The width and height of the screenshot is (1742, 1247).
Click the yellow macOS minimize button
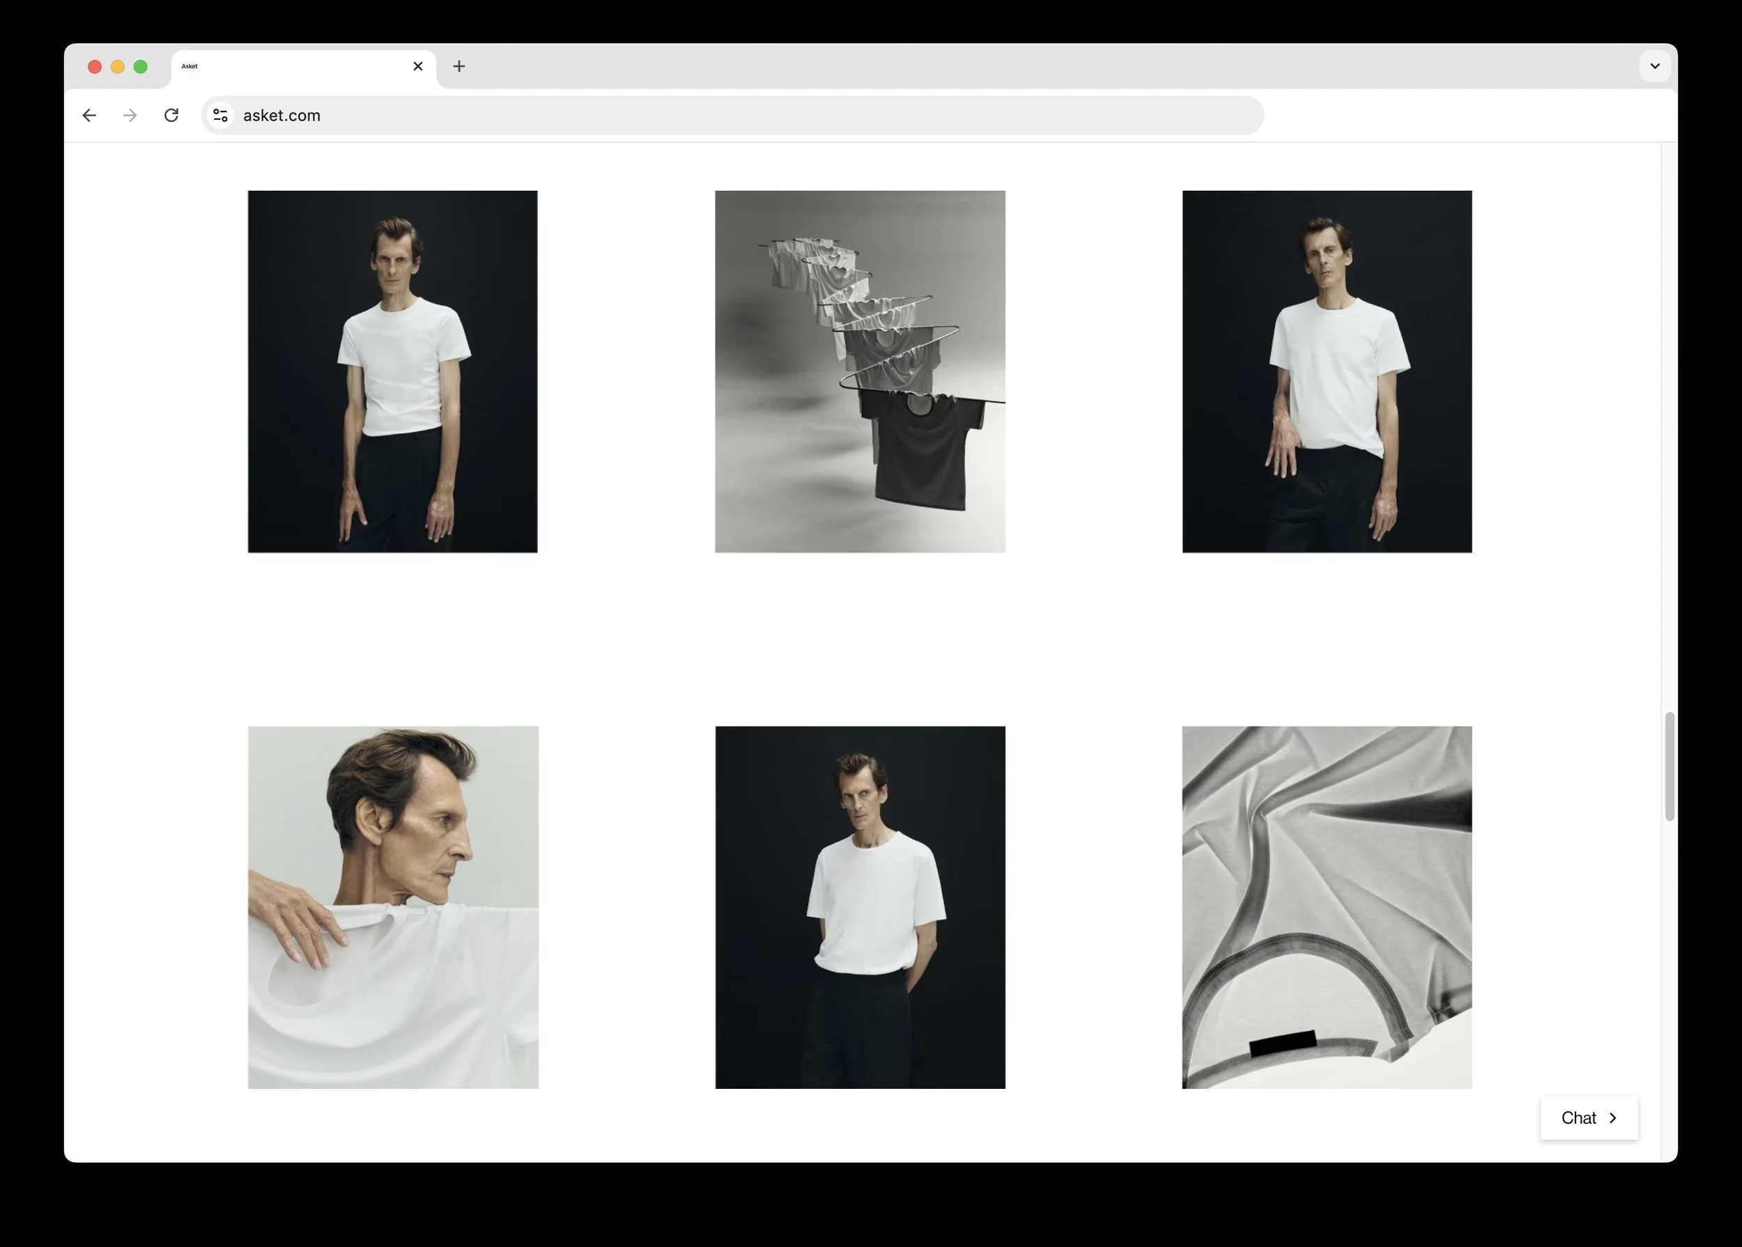click(118, 67)
